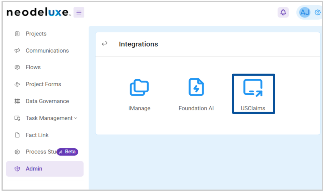This screenshot has width=323, height=191.
Task: Click the Fact Link document icon
Action: coord(17,135)
